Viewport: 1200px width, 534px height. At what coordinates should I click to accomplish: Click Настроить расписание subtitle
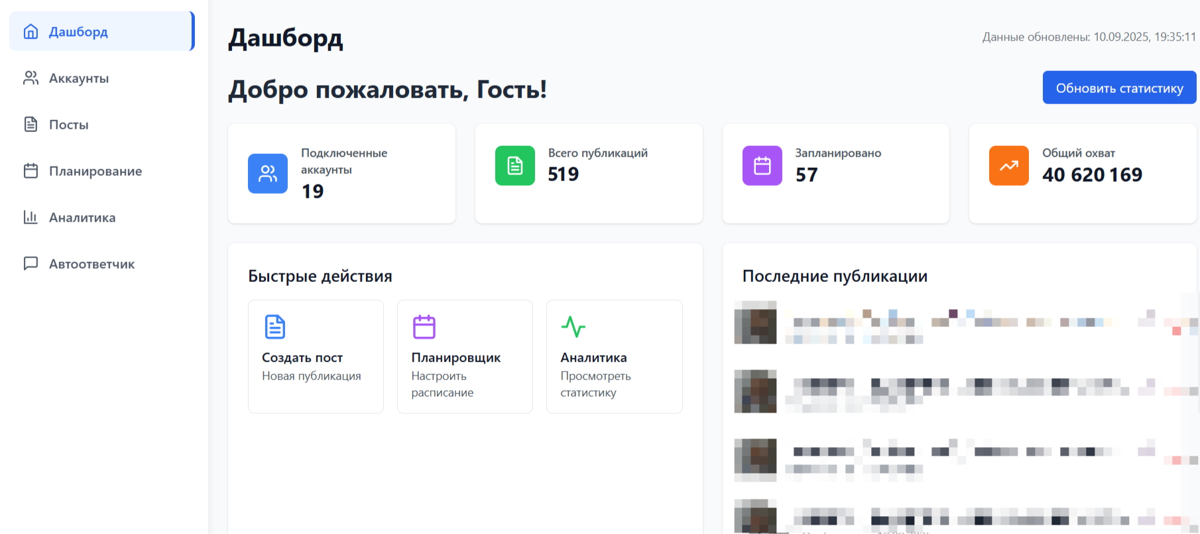click(442, 384)
